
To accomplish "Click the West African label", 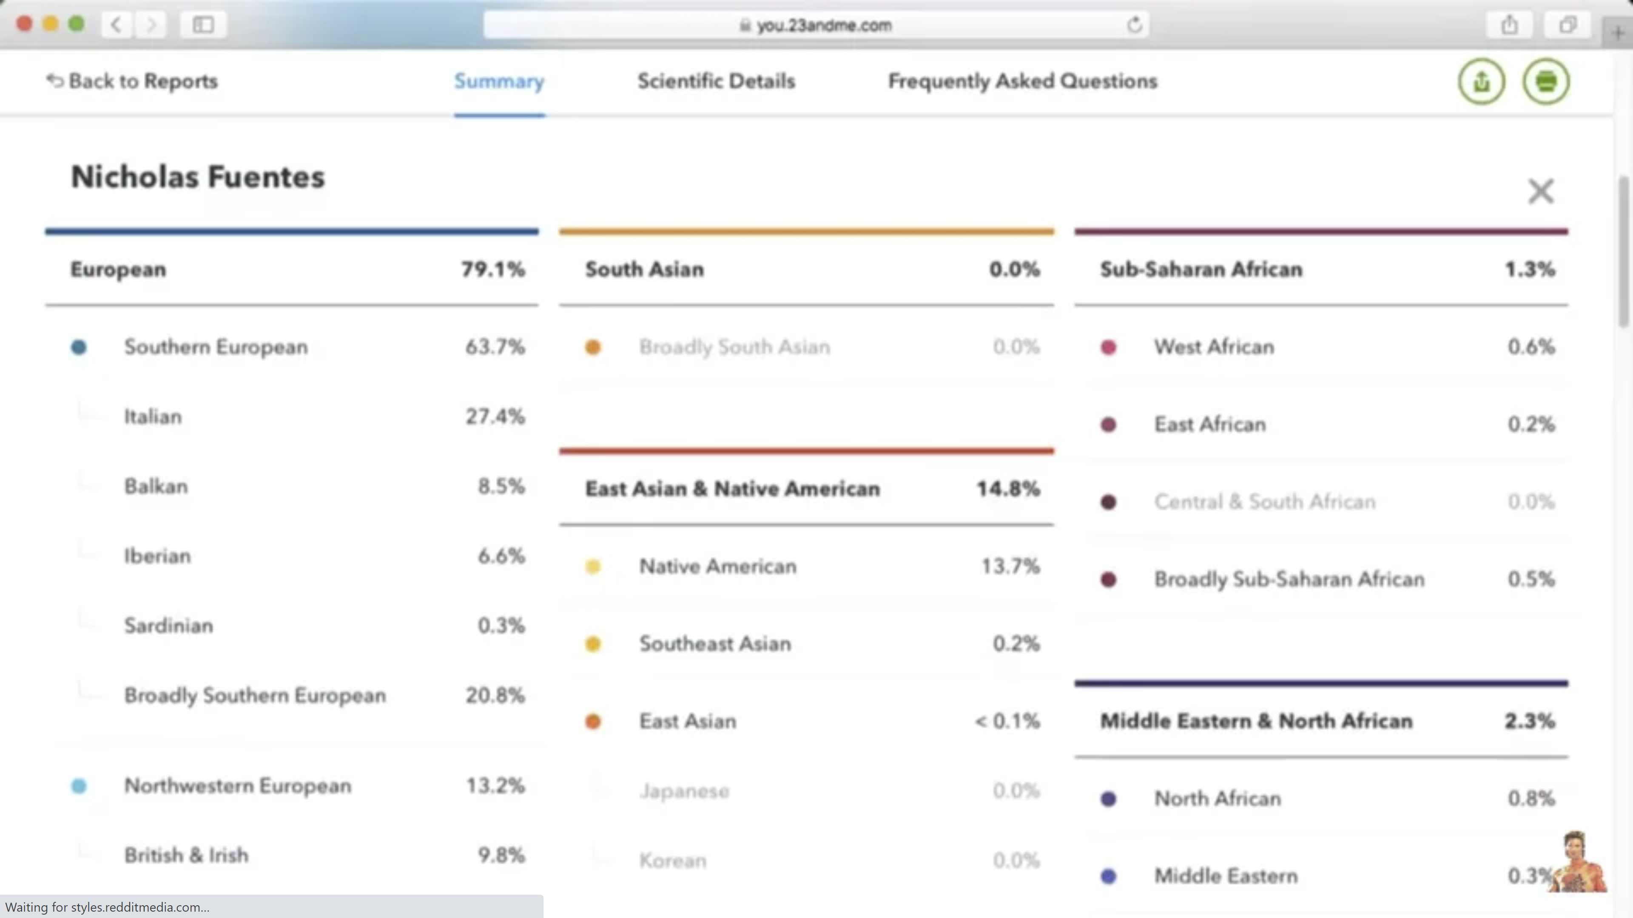I will (1213, 346).
